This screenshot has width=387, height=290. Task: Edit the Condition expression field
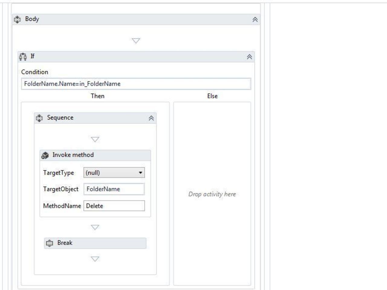[x=136, y=84]
